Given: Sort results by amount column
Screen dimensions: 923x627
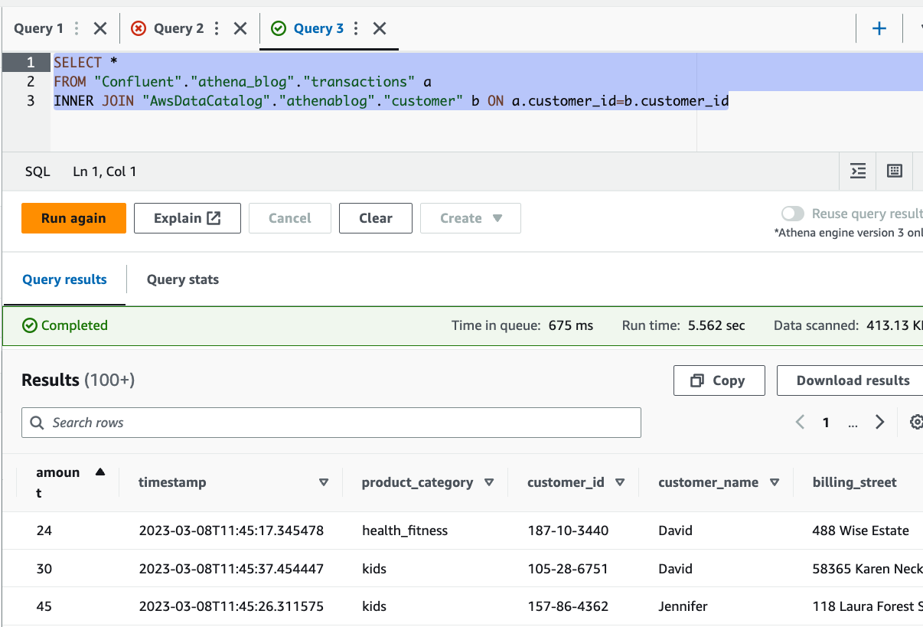Looking at the screenshot, I should tap(100, 472).
